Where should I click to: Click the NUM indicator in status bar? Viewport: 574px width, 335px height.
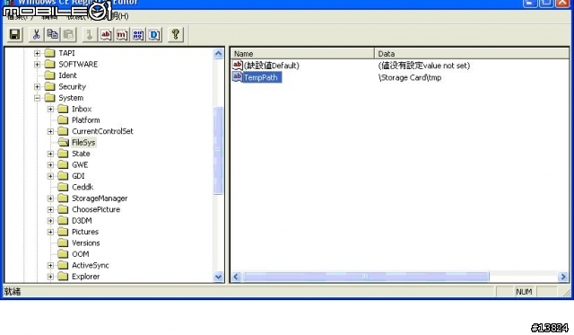(524, 292)
